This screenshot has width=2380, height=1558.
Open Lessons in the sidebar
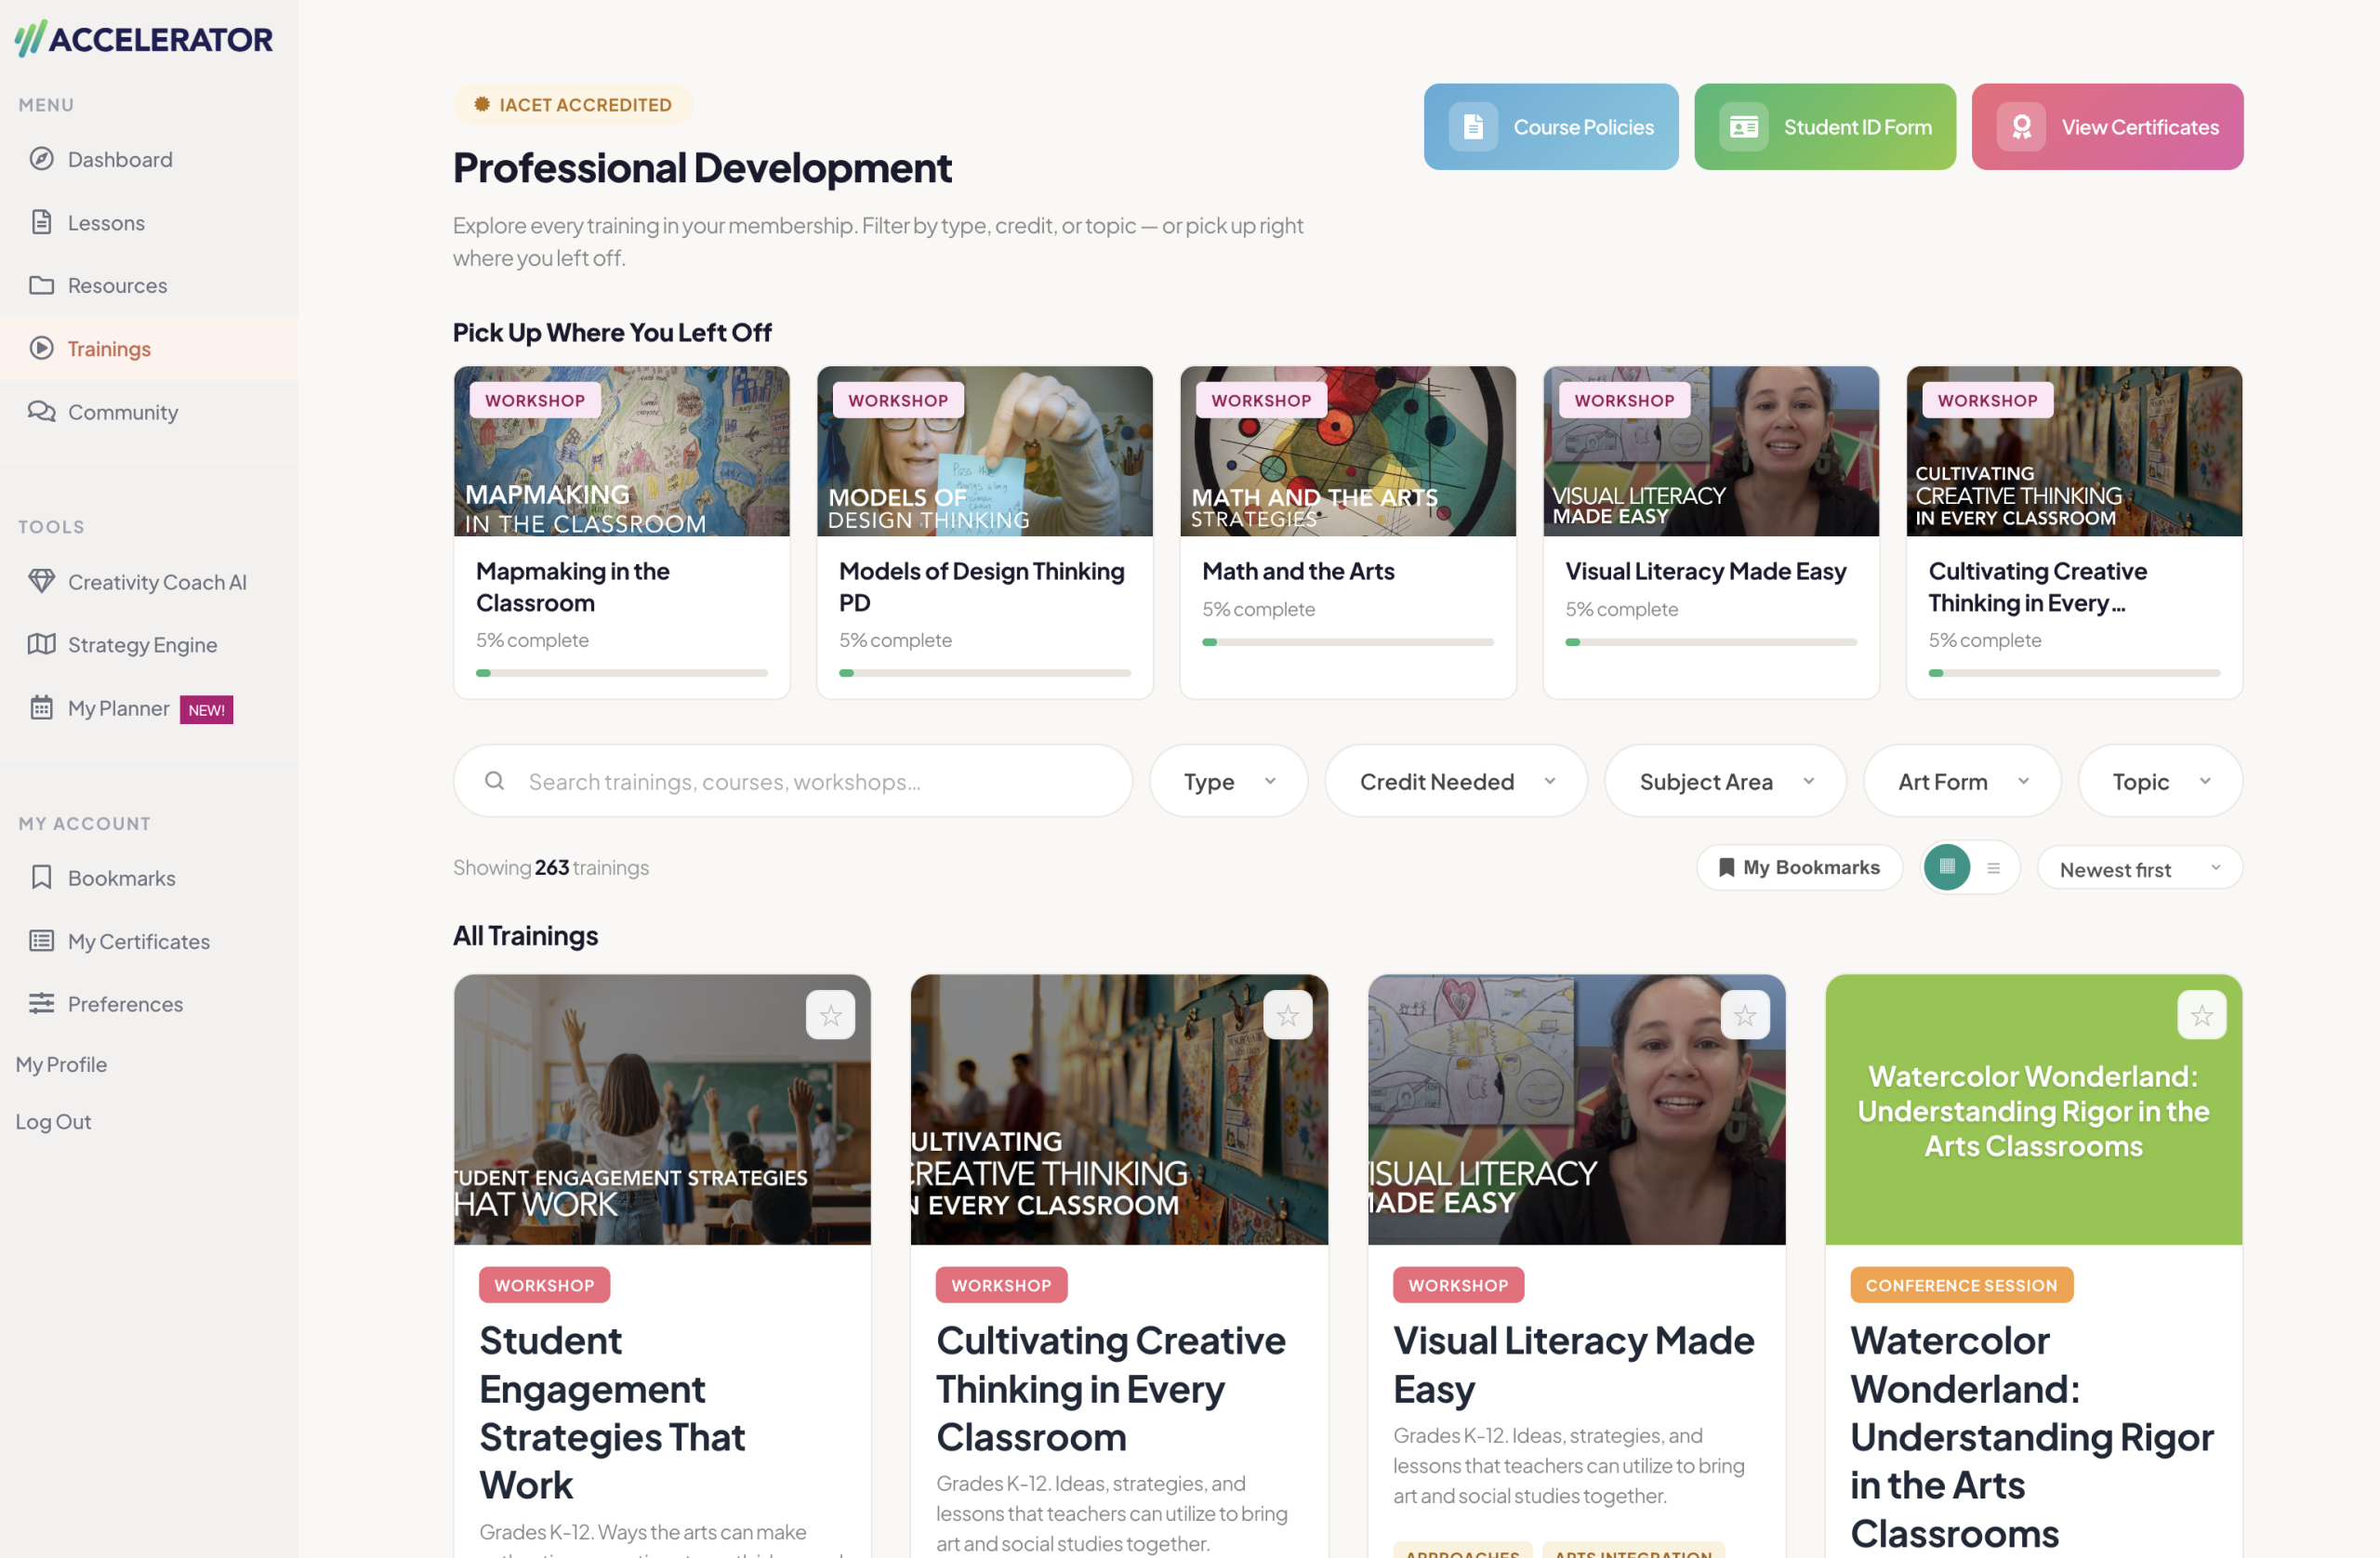click(148, 222)
